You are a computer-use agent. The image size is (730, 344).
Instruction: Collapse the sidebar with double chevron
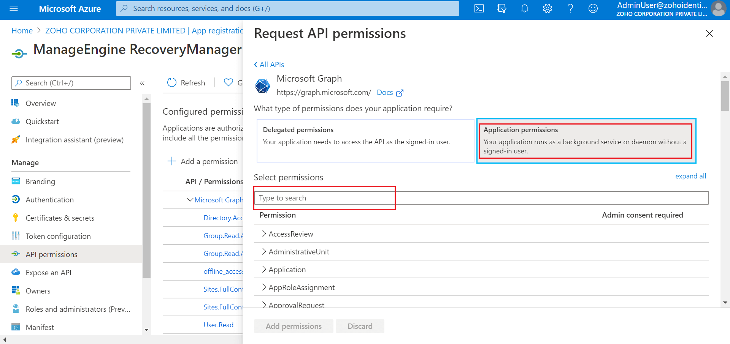[x=142, y=83]
